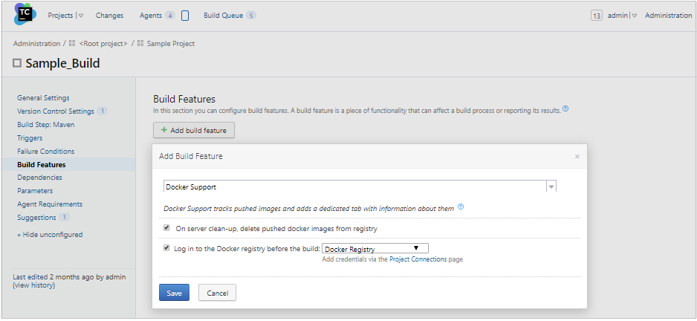
Task: Toggle delete pushed docker images on clean-up
Action: [x=166, y=227]
